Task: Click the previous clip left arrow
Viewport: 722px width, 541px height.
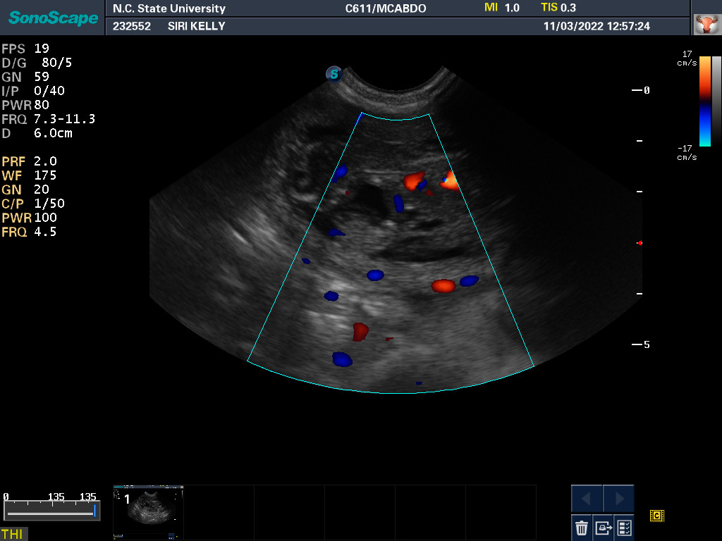Action: coord(586,499)
